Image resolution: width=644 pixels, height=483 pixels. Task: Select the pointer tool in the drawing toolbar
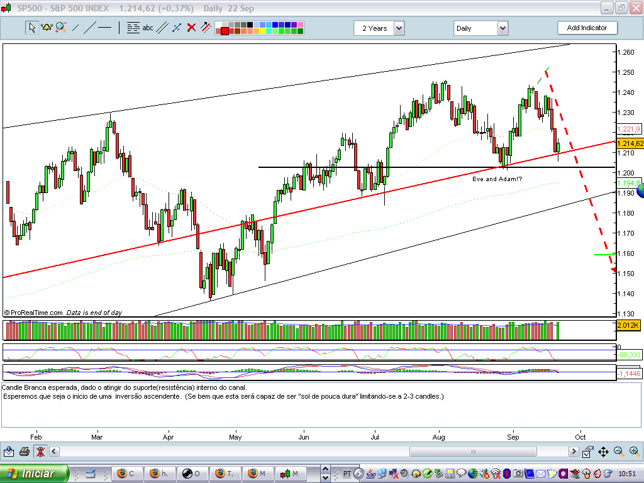click(x=31, y=27)
